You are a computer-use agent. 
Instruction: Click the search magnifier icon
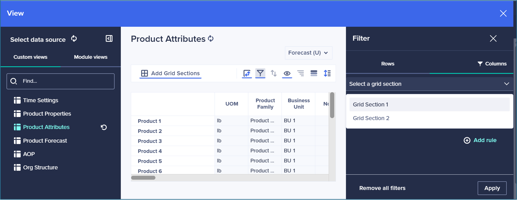point(14,81)
